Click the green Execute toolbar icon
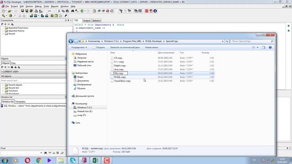 point(82,11)
